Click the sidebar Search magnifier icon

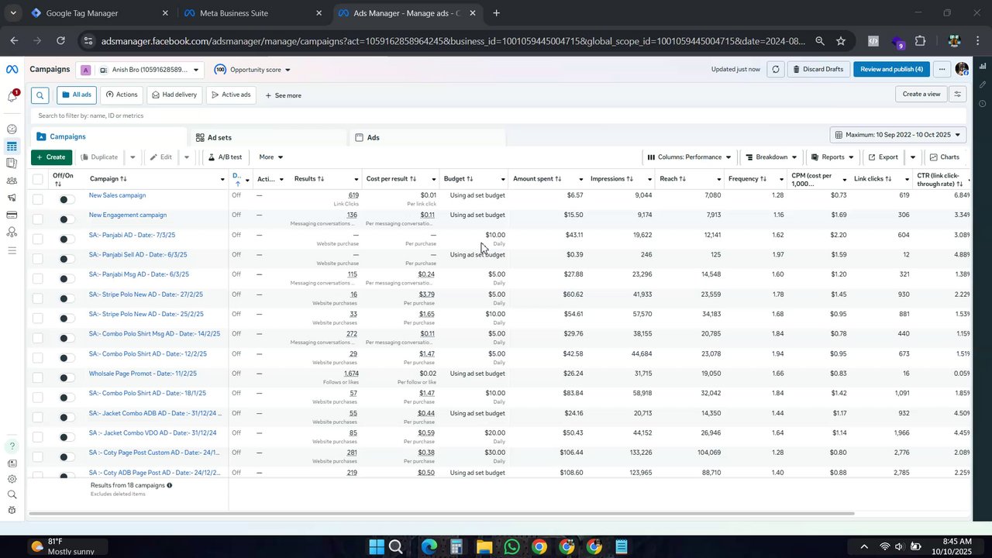point(12,494)
